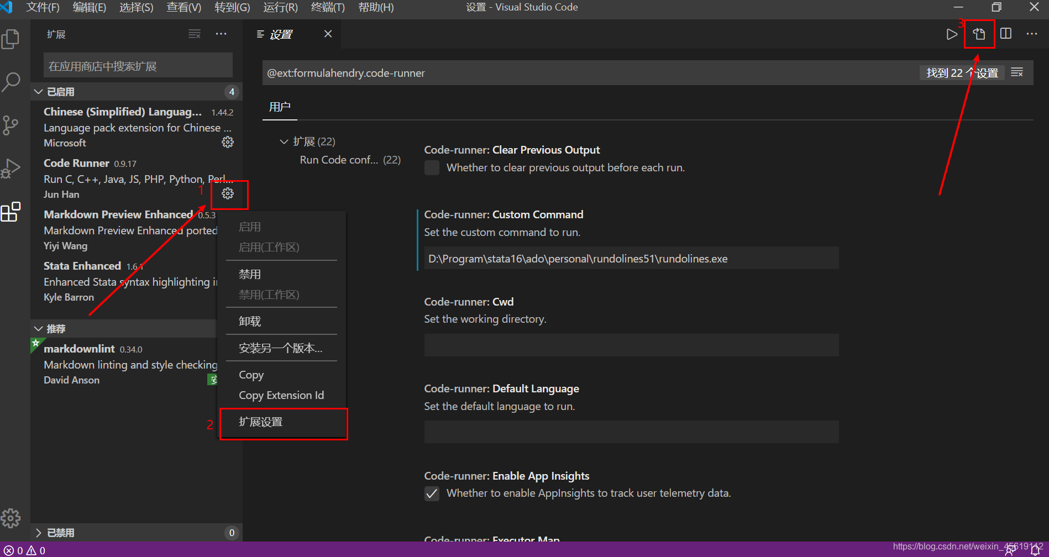Click the Custom Command setting title
This screenshot has height=557, width=1049.
click(x=503, y=214)
